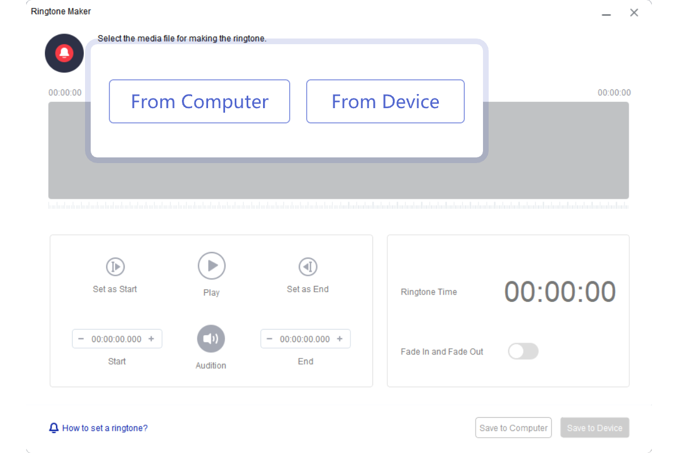Increase Start time with plus button

click(151, 339)
